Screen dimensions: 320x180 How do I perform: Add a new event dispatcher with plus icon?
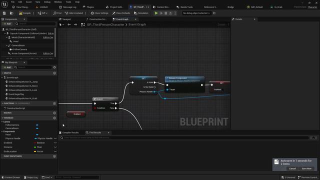[54, 156]
